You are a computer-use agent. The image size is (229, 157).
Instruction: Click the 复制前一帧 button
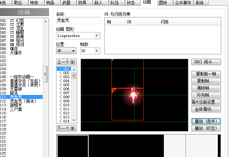point(206,74)
